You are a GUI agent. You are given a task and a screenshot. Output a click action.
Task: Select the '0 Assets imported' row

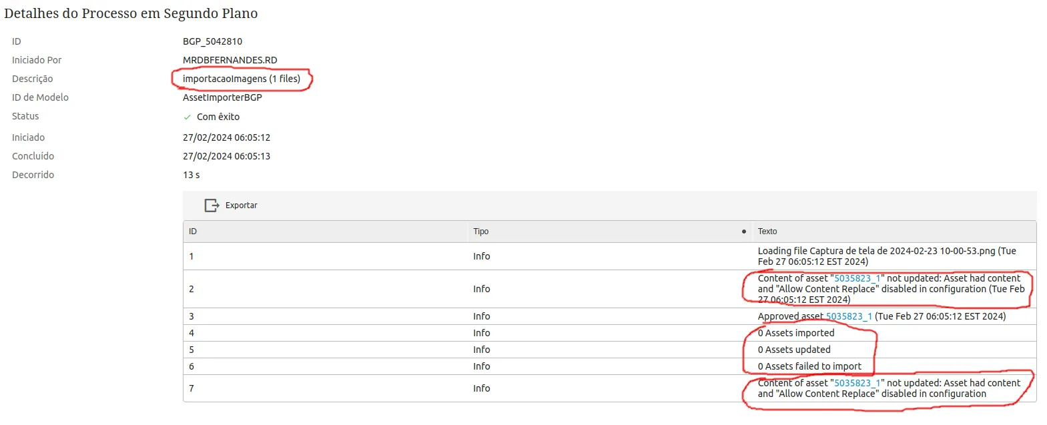(x=609, y=333)
